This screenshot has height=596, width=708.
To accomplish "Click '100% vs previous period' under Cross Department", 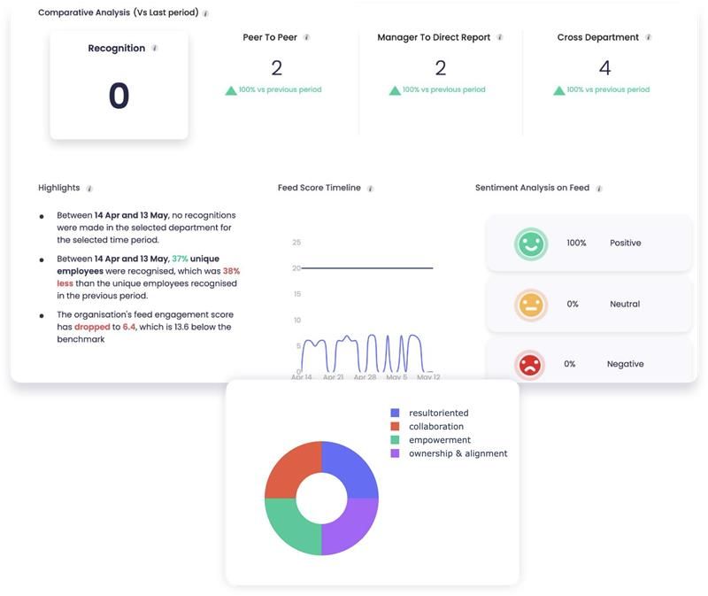I will click(608, 89).
